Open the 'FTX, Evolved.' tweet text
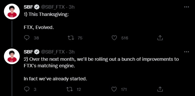Viewport: 195px width, 96px height. pyautogui.click(x=39, y=27)
